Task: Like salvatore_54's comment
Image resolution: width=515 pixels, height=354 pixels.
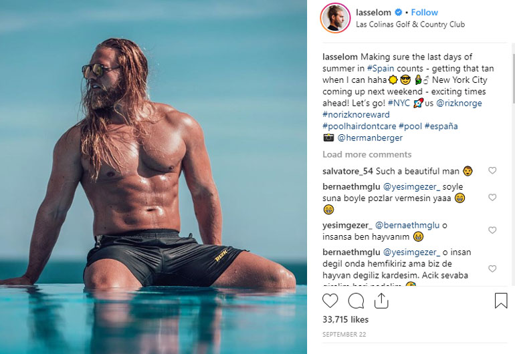Action: [492, 171]
